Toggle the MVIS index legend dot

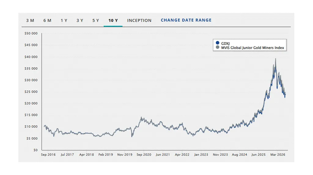click(x=218, y=47)
